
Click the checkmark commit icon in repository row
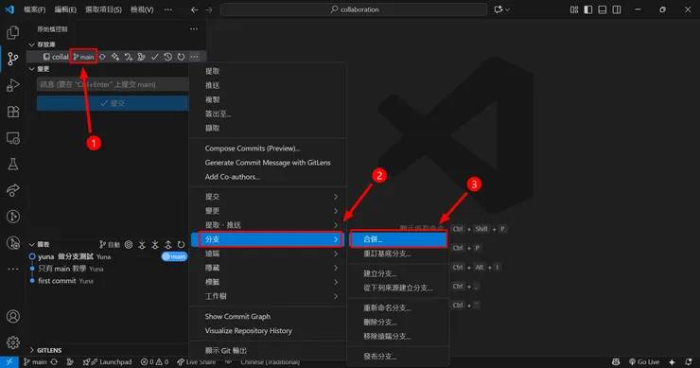pyautogui.click(x=154, y=57)
